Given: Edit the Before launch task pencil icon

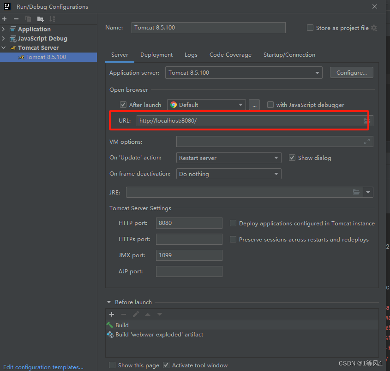Looking at the screenshot, I should click(x=136, y=314).
